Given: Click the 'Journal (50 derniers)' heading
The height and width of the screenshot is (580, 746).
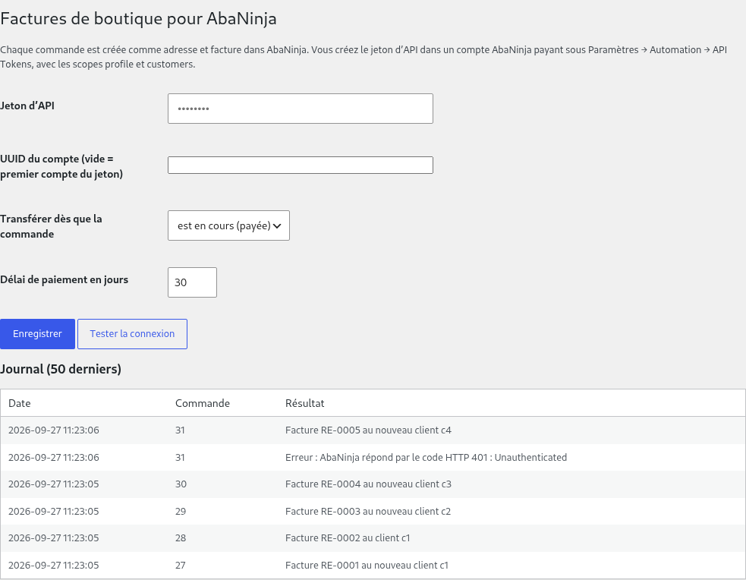Looking at the screenshot, I should [x=61, y=369].
